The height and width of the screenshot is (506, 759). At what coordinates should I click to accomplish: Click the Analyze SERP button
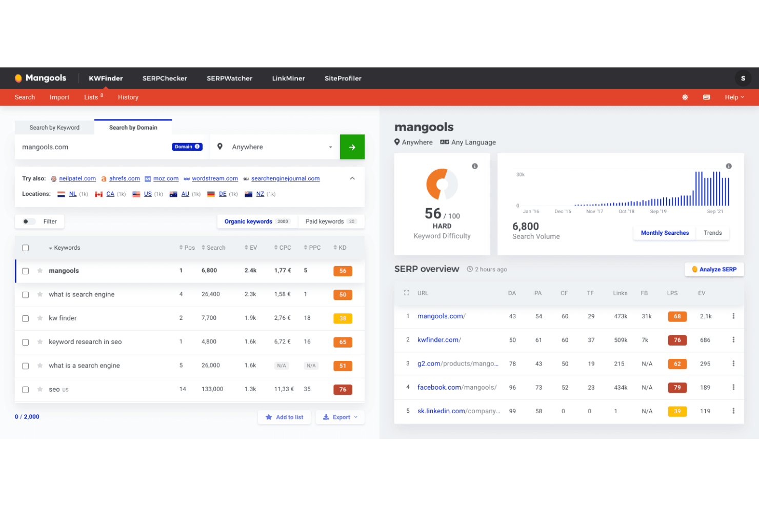(x=714, y=269)
